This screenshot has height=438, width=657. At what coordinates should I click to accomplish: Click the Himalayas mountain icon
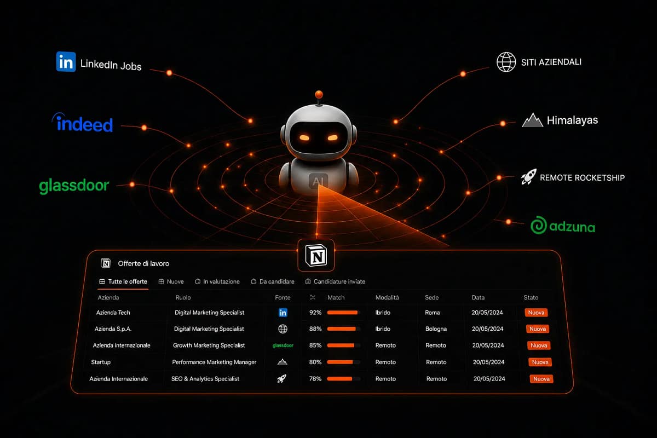click(x=532, y=120)
